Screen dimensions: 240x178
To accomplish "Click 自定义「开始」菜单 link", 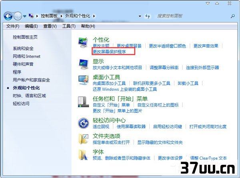I will click(x=111, y=105).
